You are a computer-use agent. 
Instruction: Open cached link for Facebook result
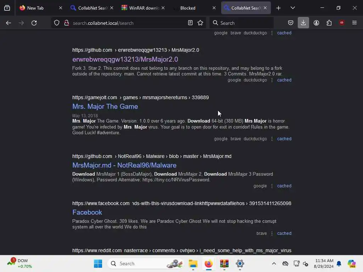pos(284,233)
